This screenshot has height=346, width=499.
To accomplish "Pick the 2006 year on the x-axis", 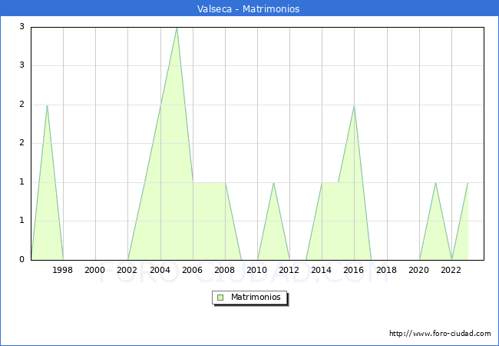I will click(193, 270).
